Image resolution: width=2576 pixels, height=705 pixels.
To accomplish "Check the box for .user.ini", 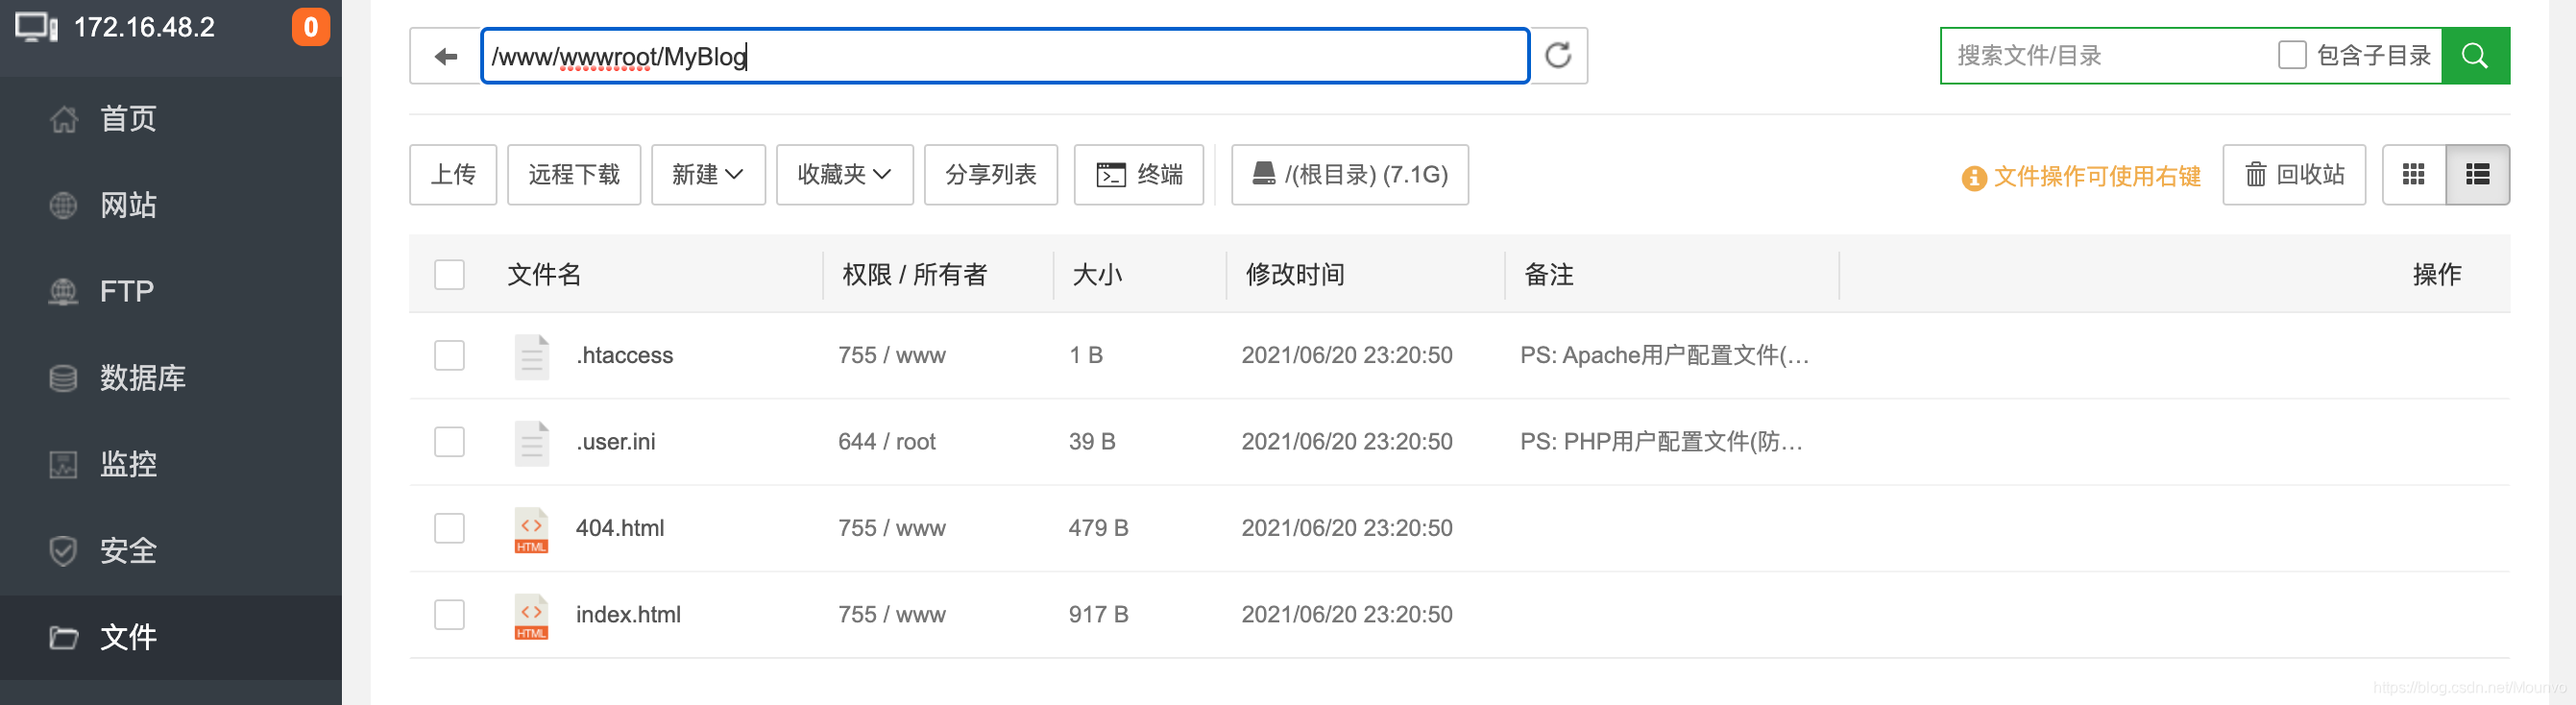I will point(450,442).
